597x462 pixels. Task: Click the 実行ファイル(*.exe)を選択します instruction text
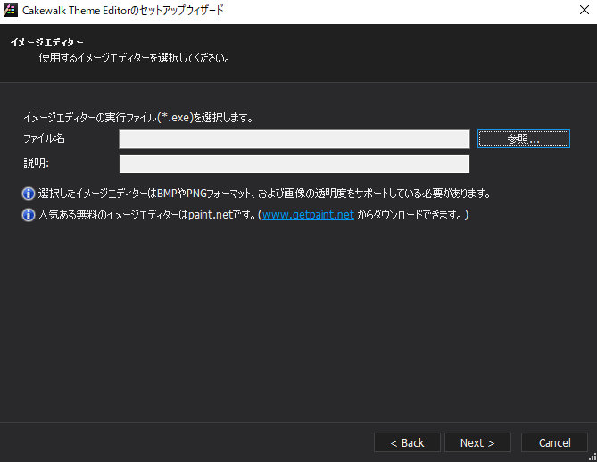tap(138, 118)
